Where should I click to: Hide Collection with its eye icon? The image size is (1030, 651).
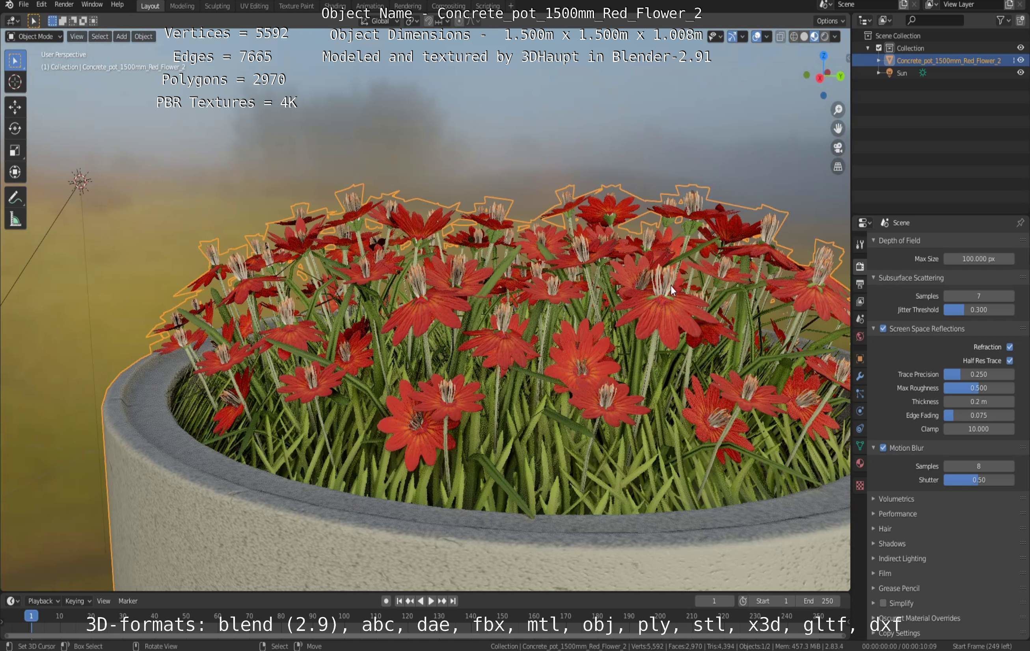pos(1020,48)
